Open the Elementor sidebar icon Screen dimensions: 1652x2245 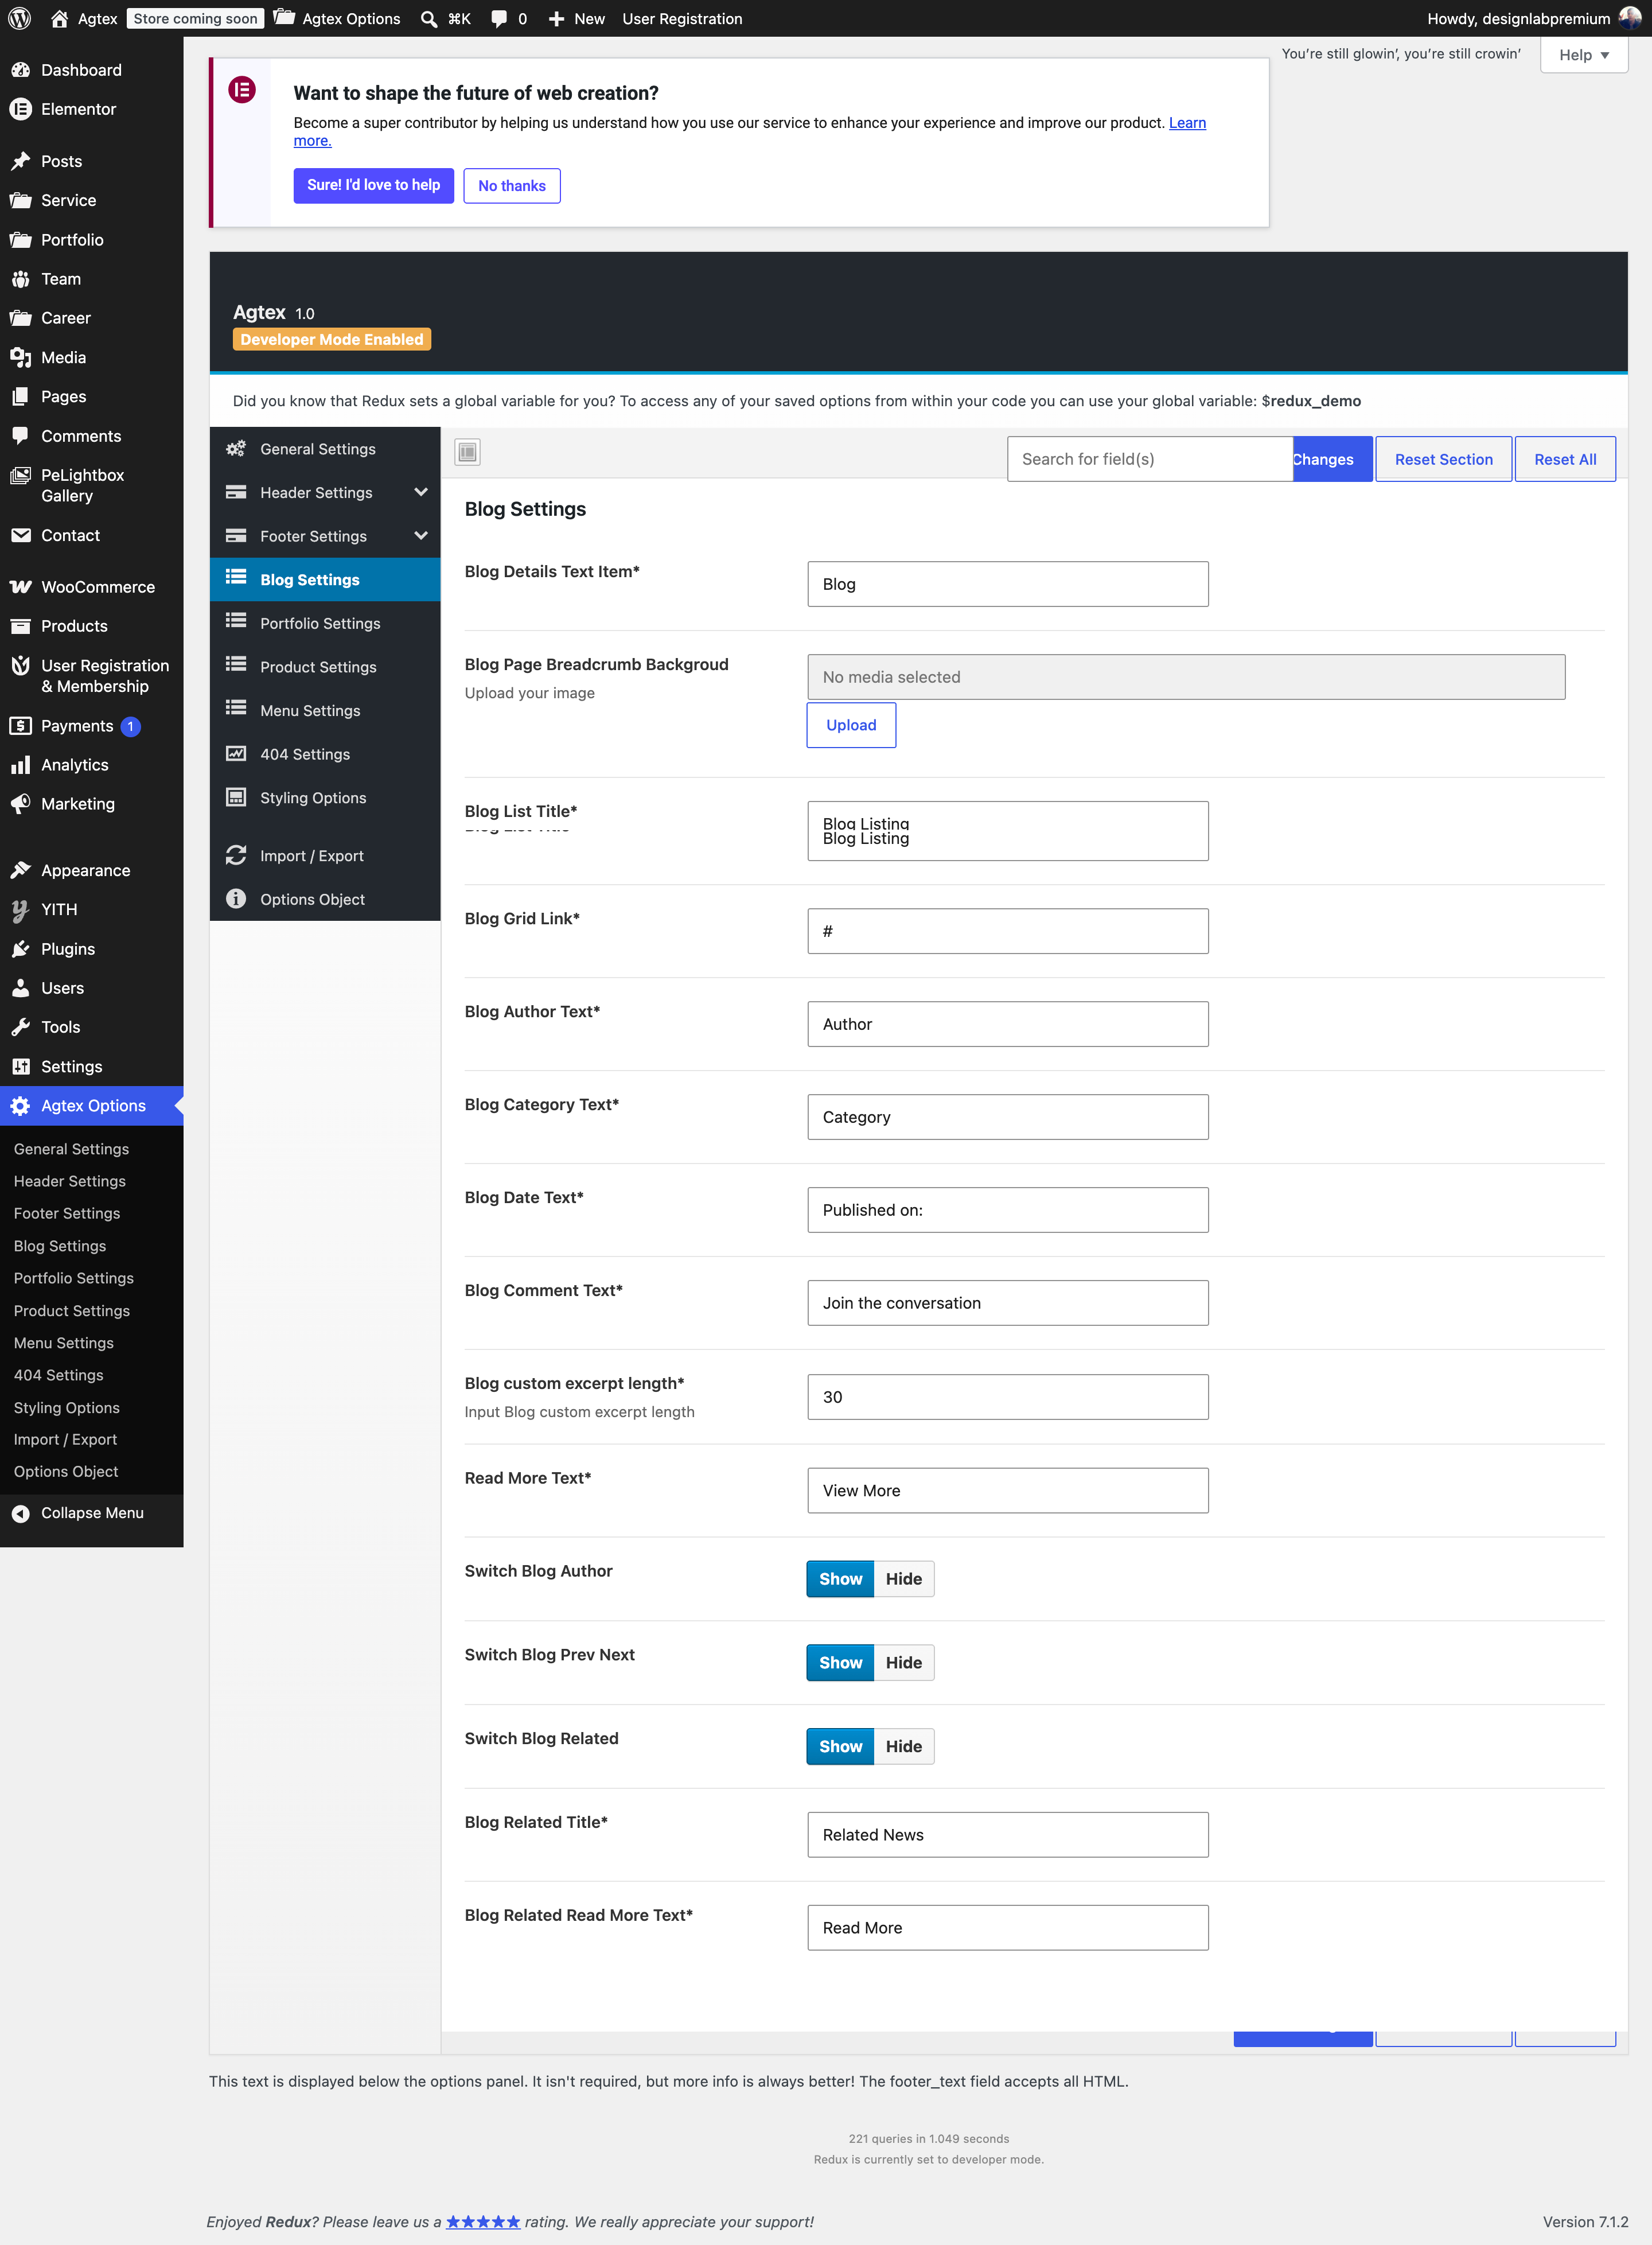[20, 109]
